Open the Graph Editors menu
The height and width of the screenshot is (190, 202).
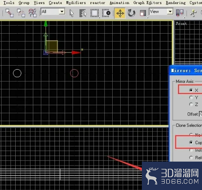[x=147, y=3]
